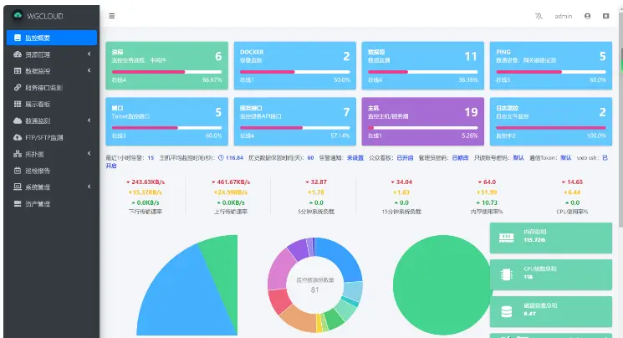Expand the 数据监控 submenu arrow
The image size is (623, 338).
89,71
